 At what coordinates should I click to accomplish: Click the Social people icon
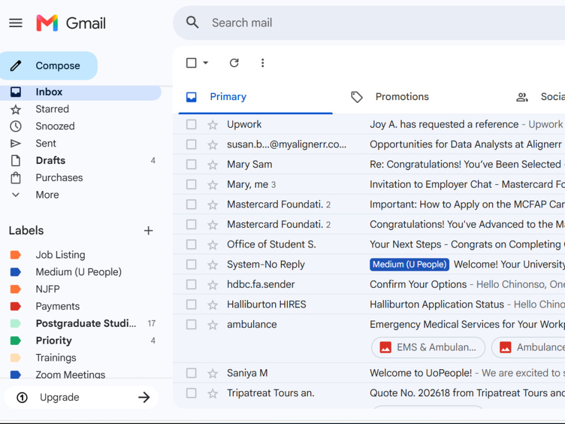(522, 97)
